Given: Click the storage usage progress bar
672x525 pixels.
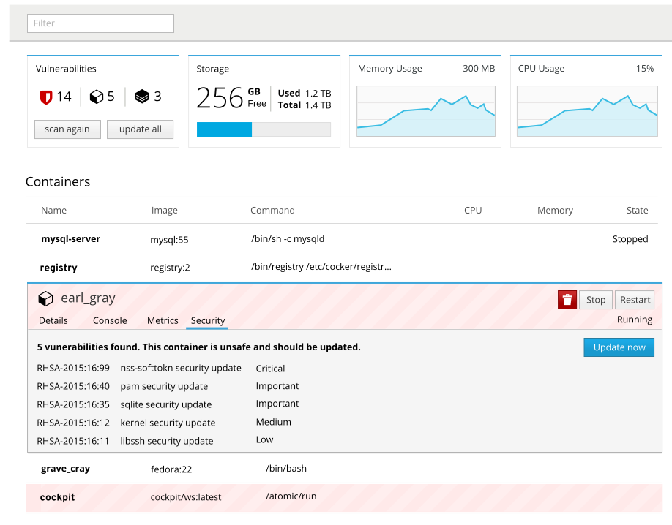Looking at the screenshot, I should click(264, 129).
